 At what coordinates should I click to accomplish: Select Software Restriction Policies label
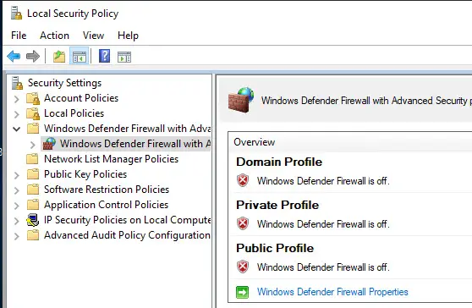coord(107,190)
